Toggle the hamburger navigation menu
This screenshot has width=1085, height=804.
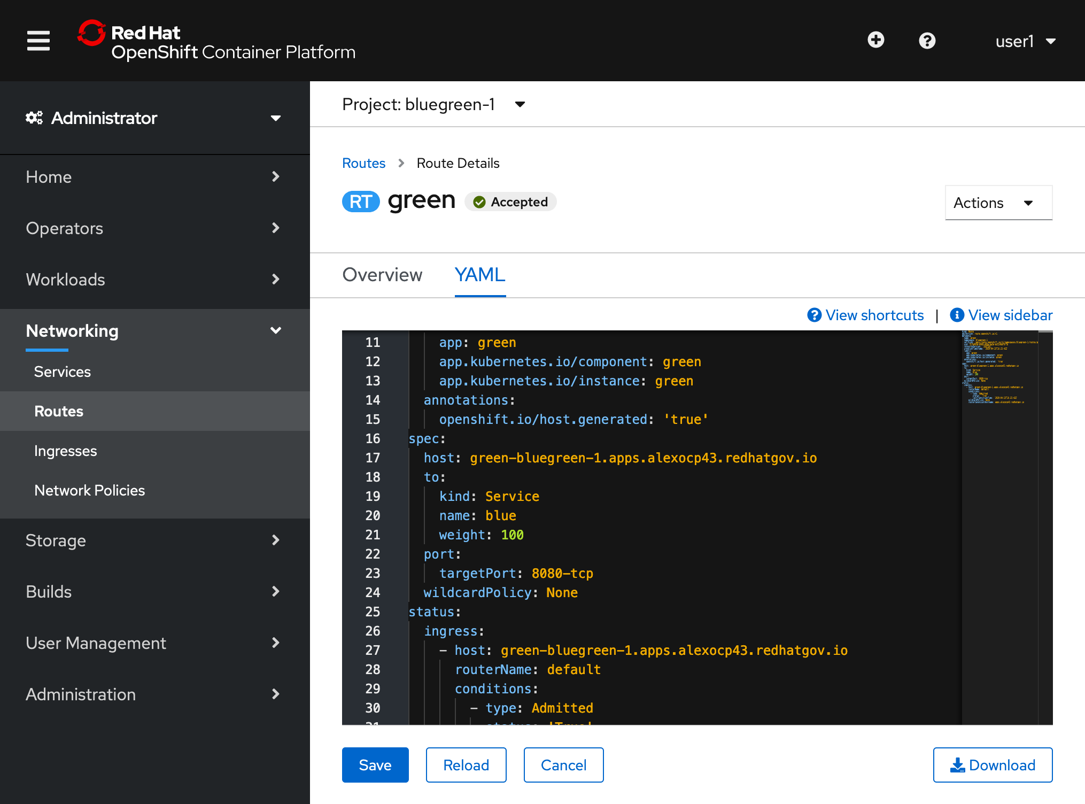(38, 41)
